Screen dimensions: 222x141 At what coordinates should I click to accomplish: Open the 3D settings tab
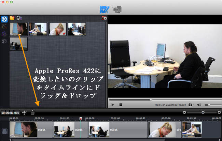tap(4, 41)
